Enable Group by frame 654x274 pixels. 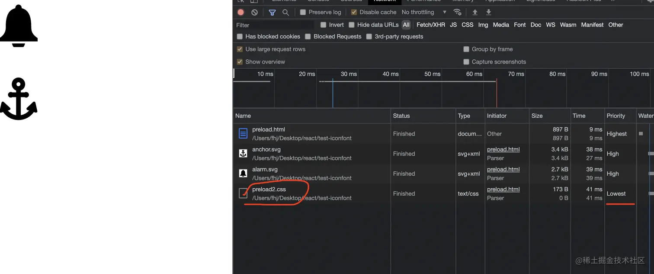pos(466,49)
